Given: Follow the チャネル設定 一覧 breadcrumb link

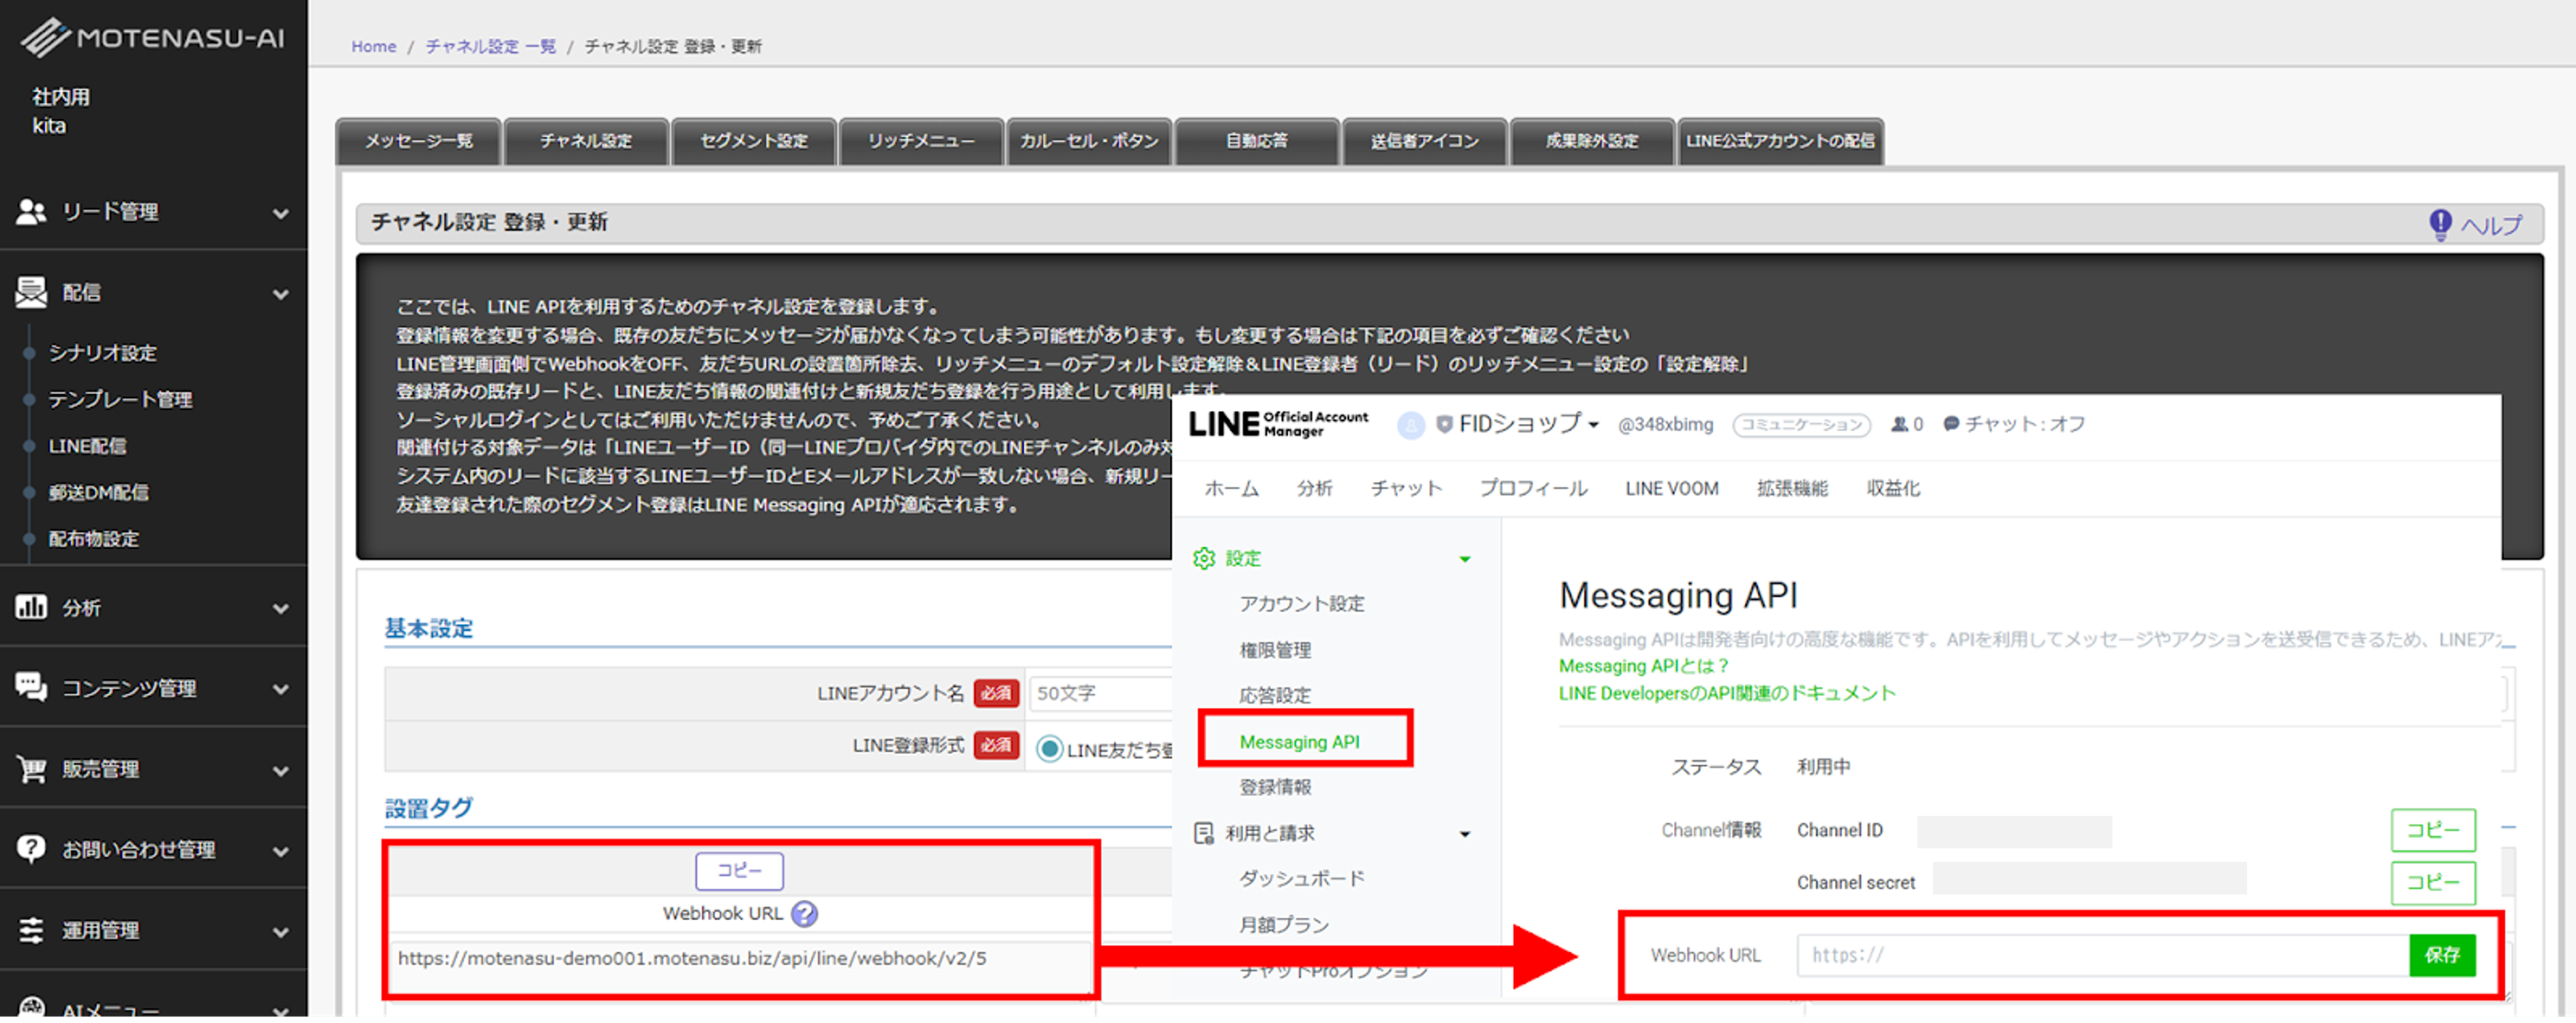Looking at the screenshot, I should click(490, 46).
